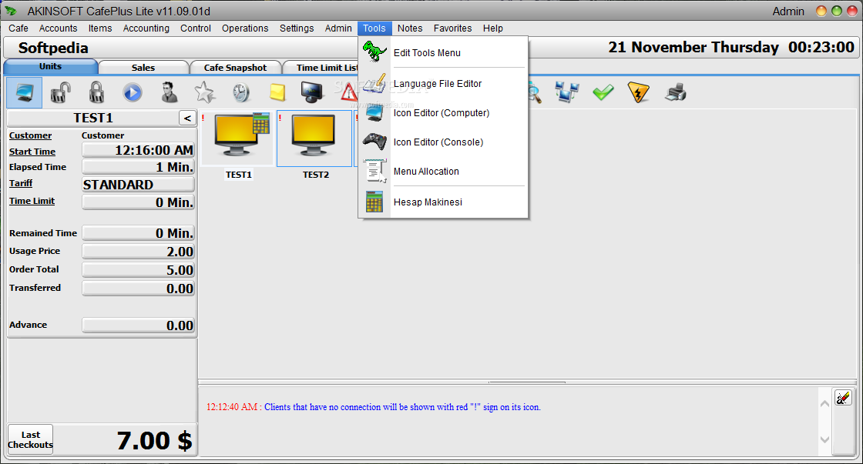Click the gamepad icon for Icon Editor (Console)
The image size is (863, 464).
[x=374, y=142]
